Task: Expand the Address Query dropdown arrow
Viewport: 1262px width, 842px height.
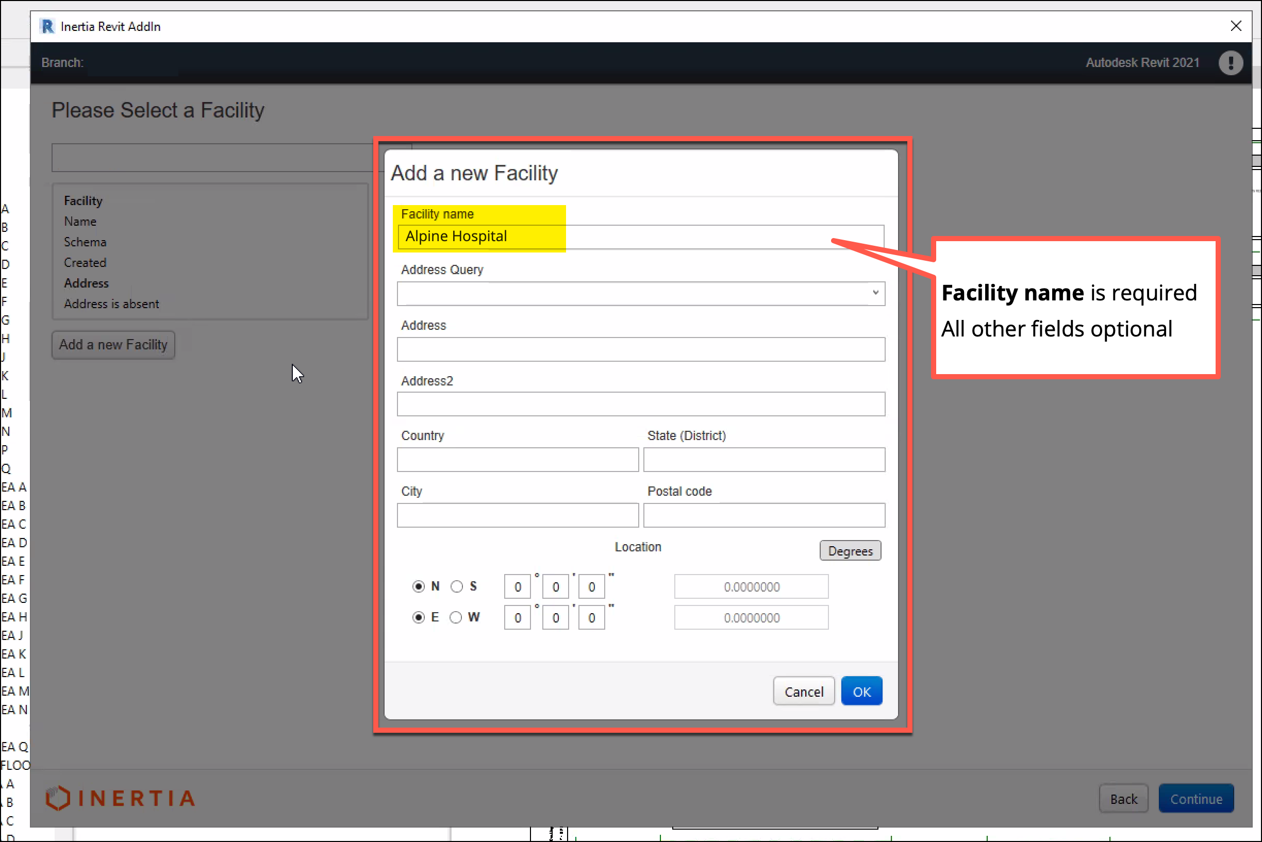Action: point(875,293)
